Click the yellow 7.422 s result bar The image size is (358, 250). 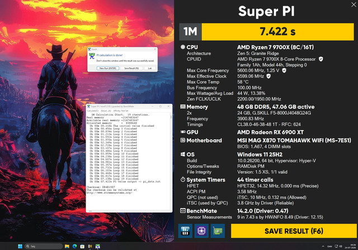(277, 31)
